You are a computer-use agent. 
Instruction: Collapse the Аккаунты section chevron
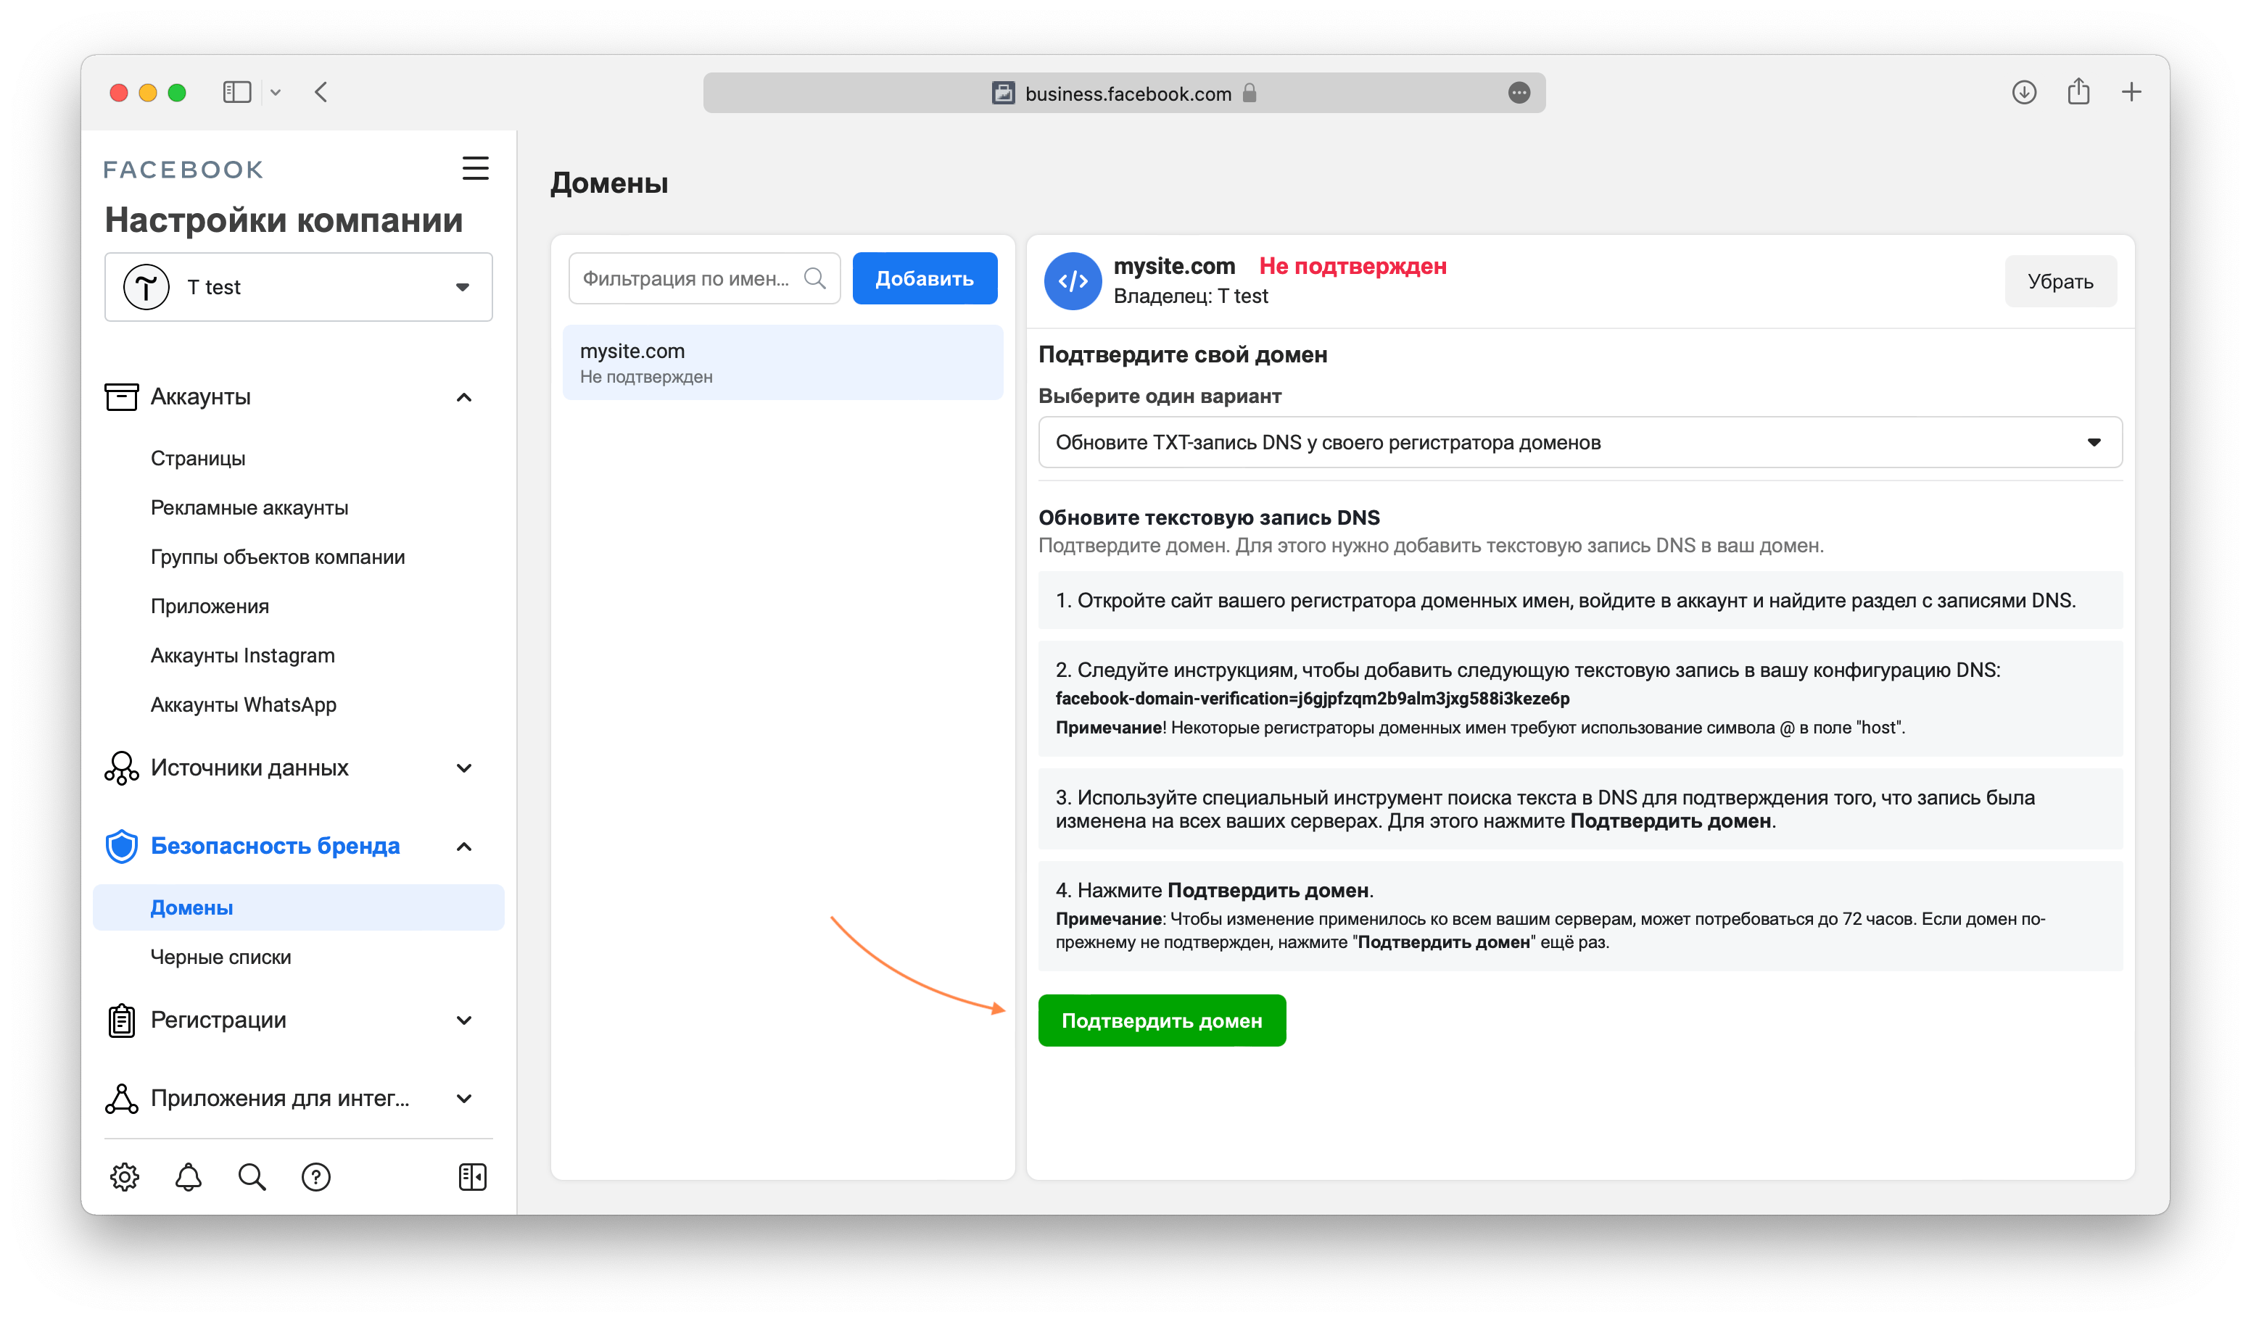coord(465,397)
